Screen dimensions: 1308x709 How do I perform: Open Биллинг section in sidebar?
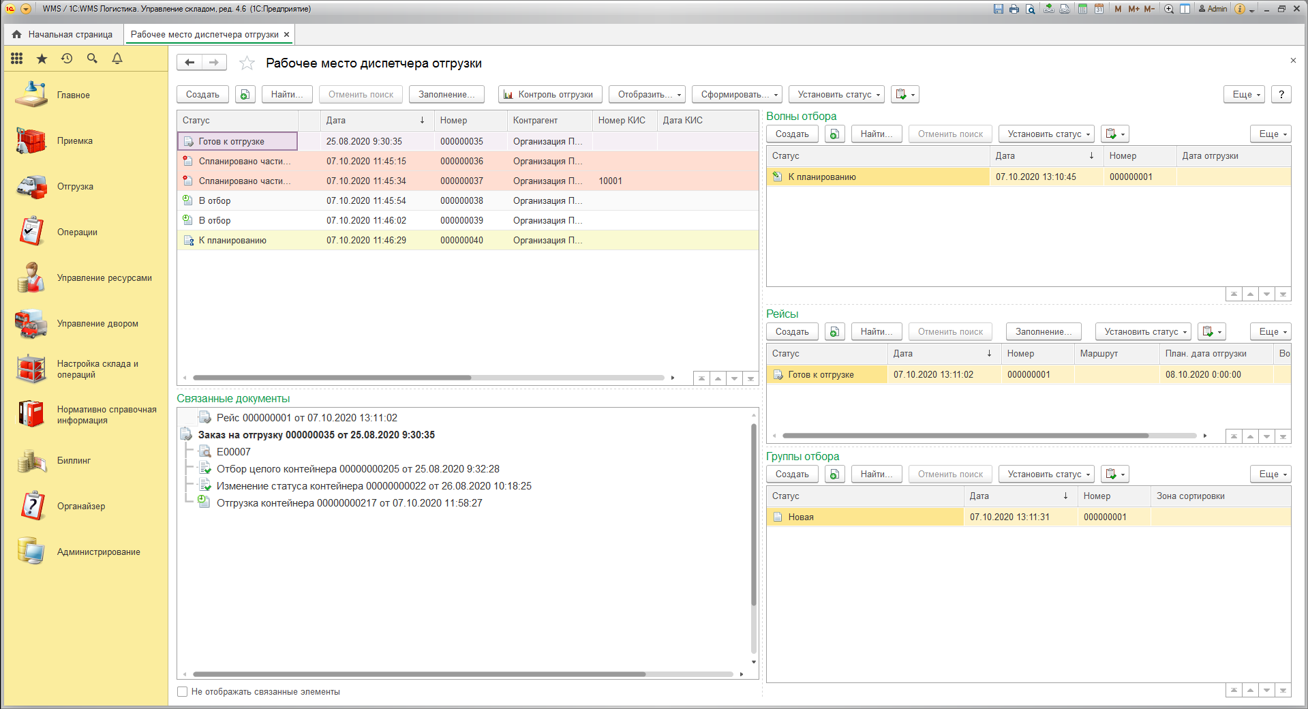click(x=74, y=461)
